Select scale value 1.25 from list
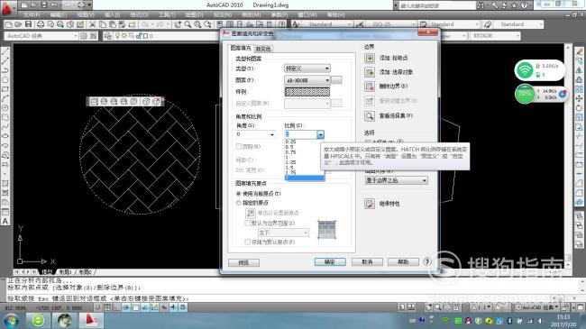The height and width of the screenshot is (329, 586). coord(304,162)
